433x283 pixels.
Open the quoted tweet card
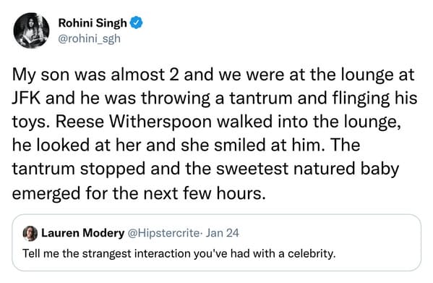click(217, 242)
